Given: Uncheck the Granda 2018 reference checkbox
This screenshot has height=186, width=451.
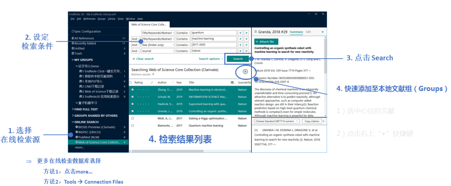Looking at the screenshot, I should pyautogui.click(x=132, y=111).
